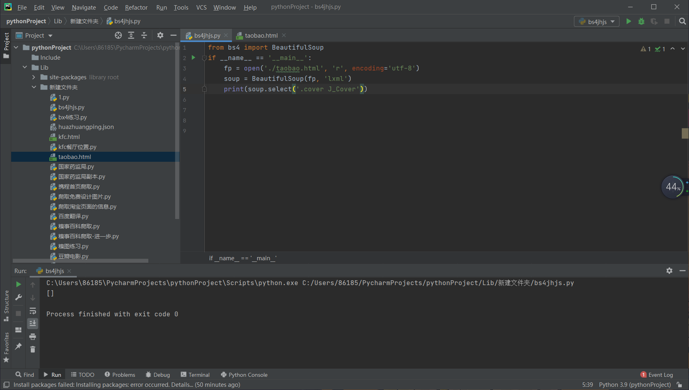Viewport: 689px width, 390px height.
Task: Switch to the taobao.html editor tab
Action: [x=261, y=36]
